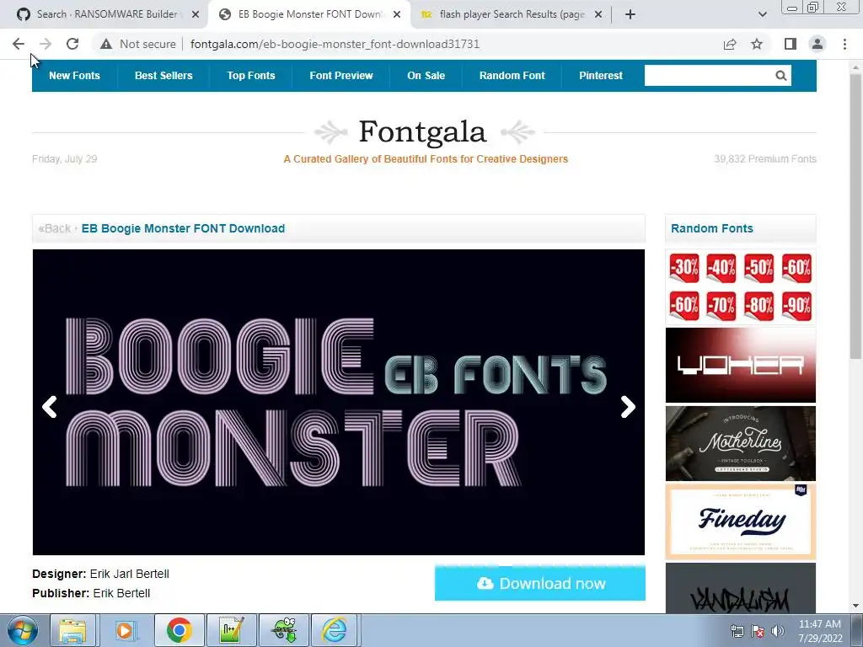
Task: Click the site search magnifier icon
Action: click(x=781, y=75)
